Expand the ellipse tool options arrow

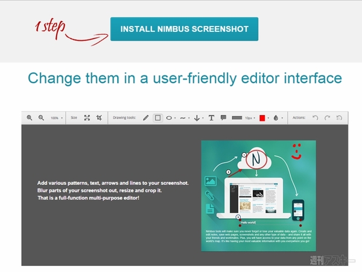pyautogui.click(x=175, y=118)
